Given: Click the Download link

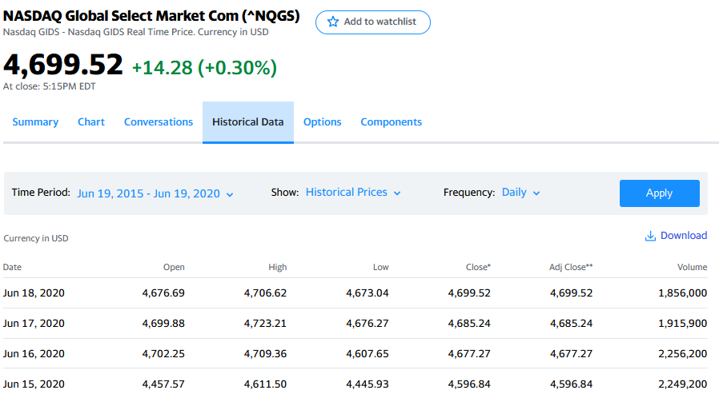Looking at the screenshot, I should tap(684, 236).
